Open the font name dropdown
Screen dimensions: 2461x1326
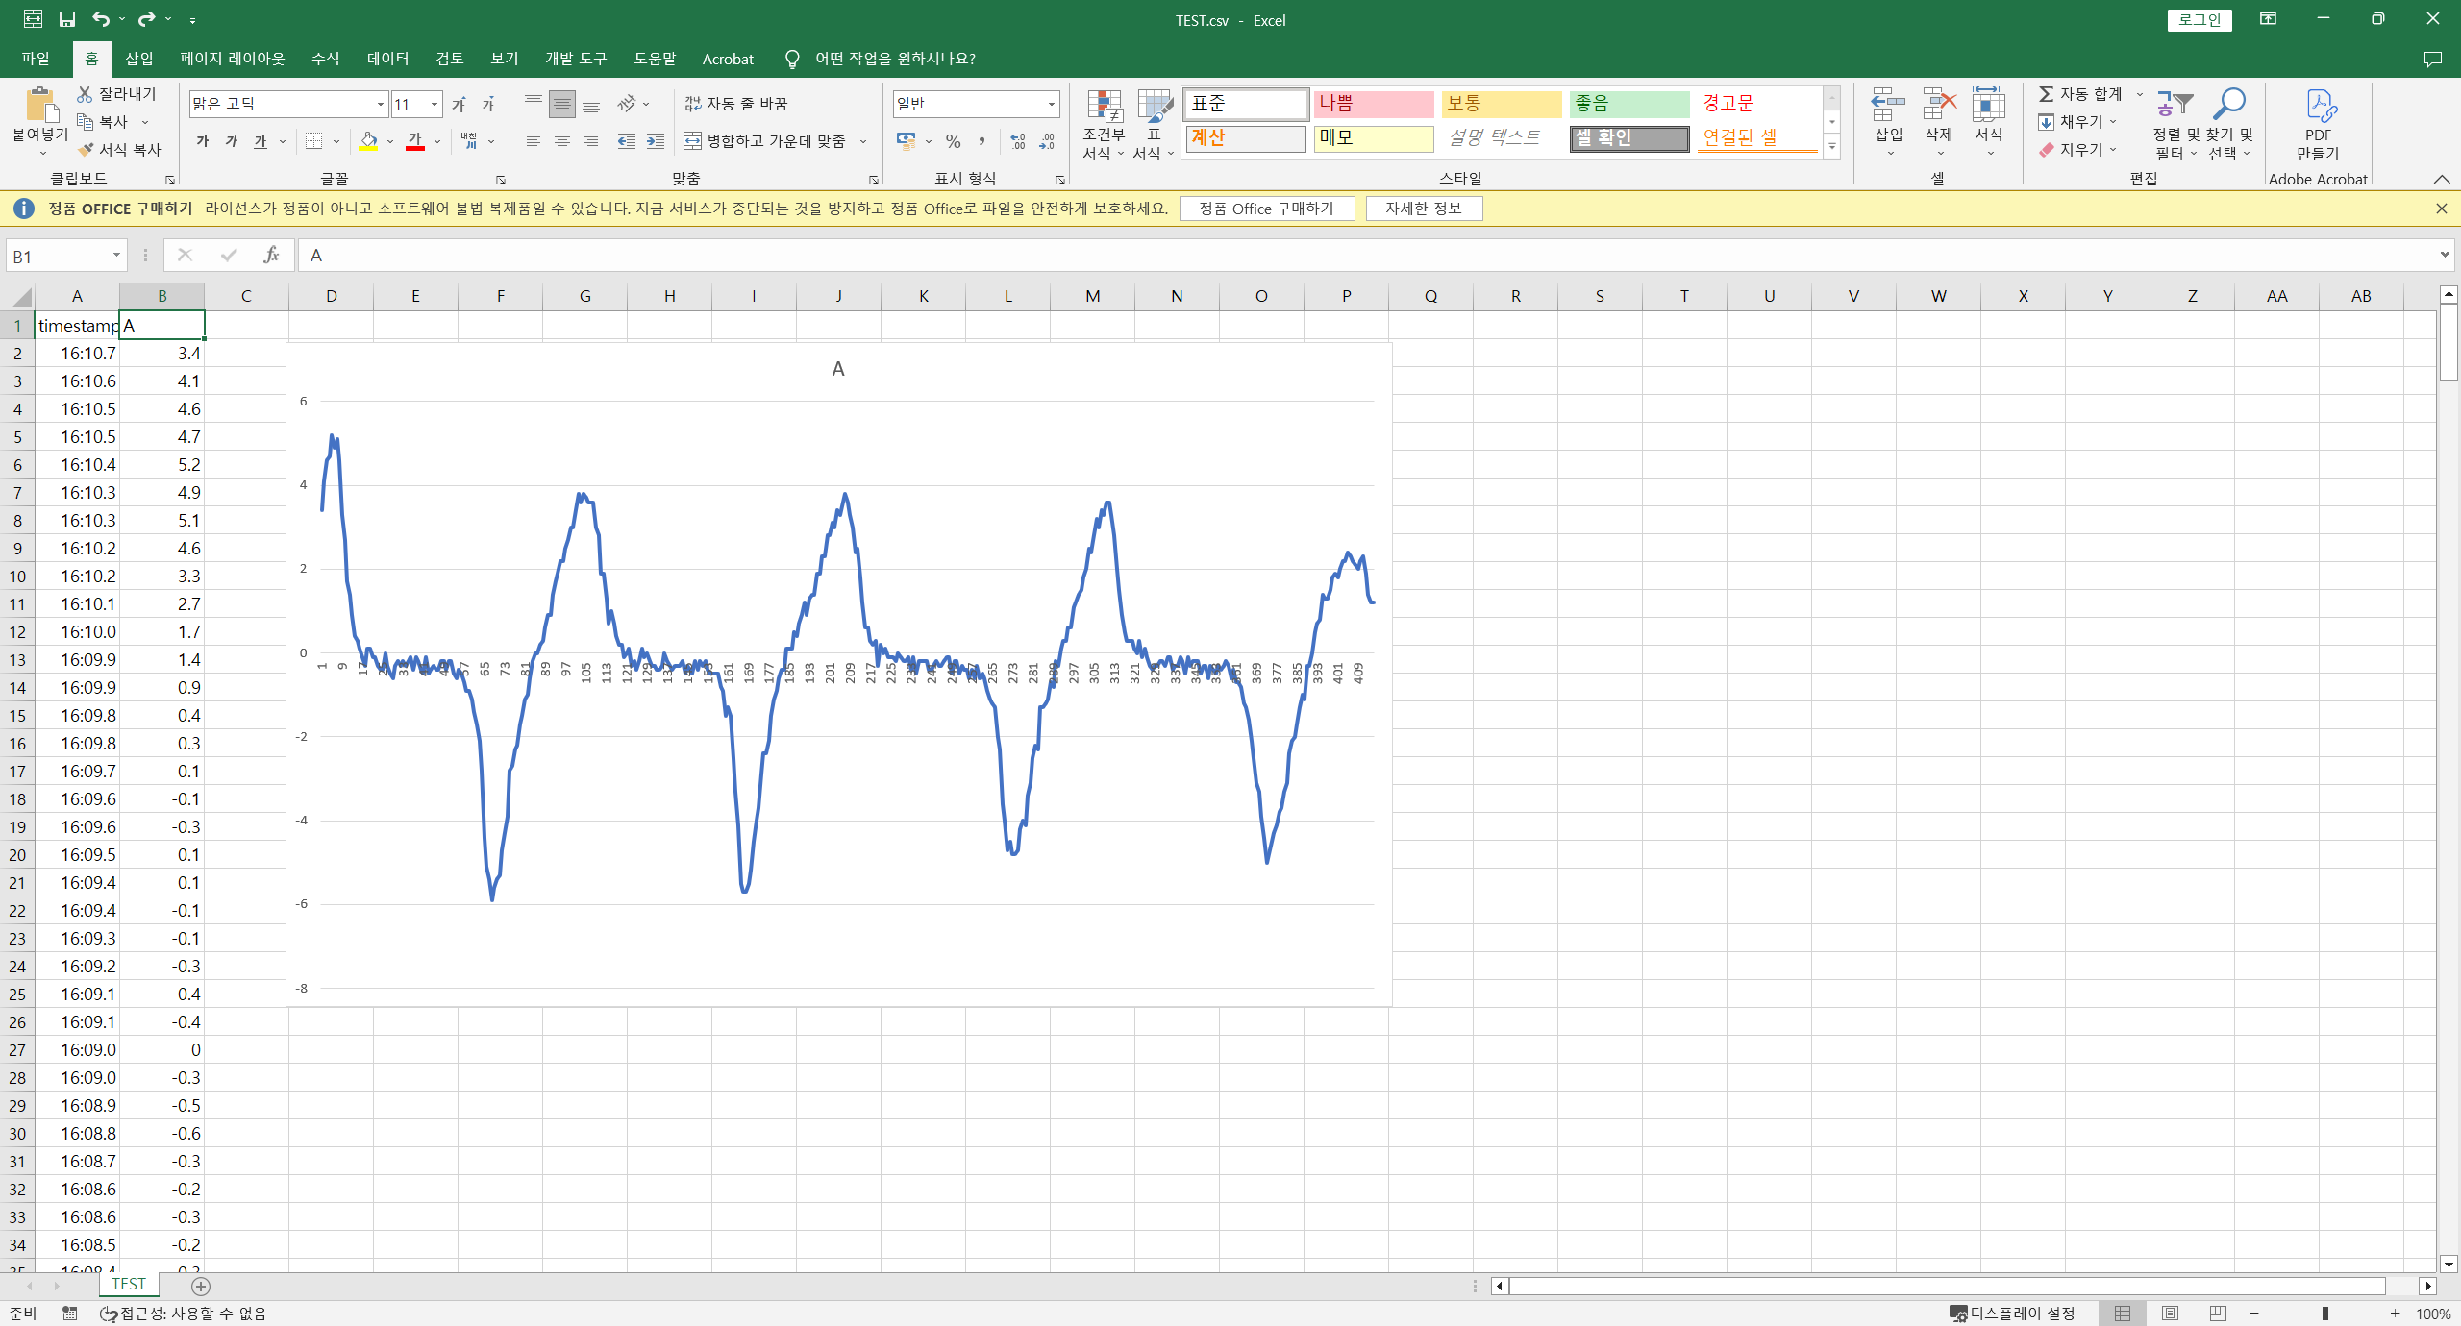pos(381,104)
